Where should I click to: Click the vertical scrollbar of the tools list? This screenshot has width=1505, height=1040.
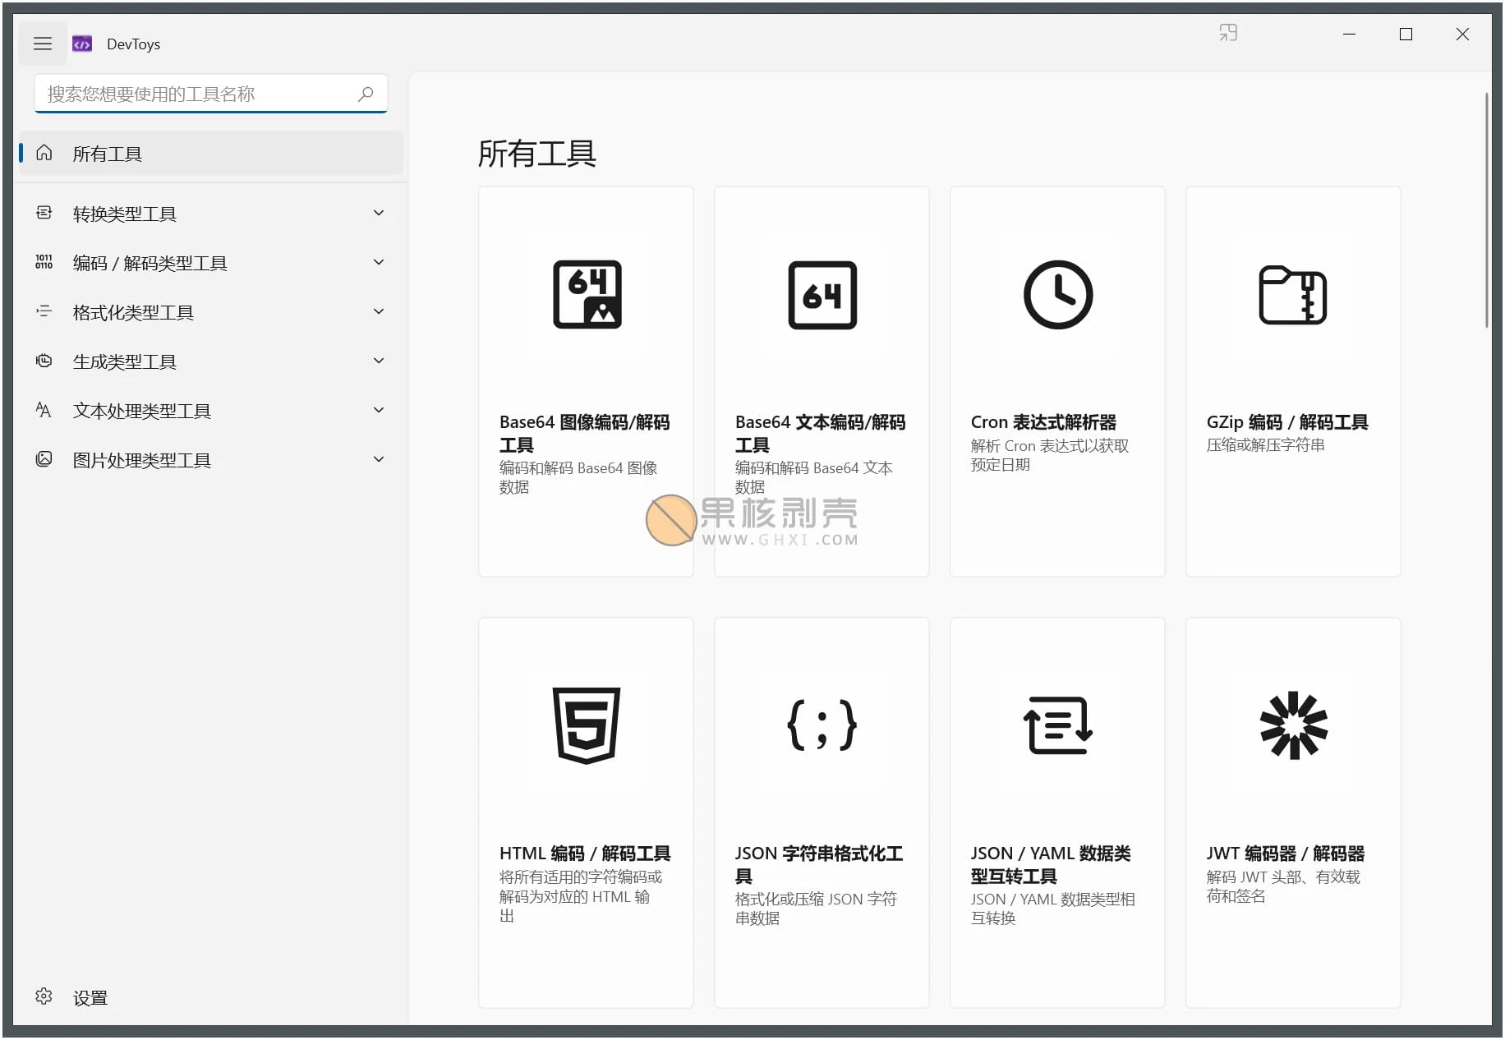(x=1486, y=210)
